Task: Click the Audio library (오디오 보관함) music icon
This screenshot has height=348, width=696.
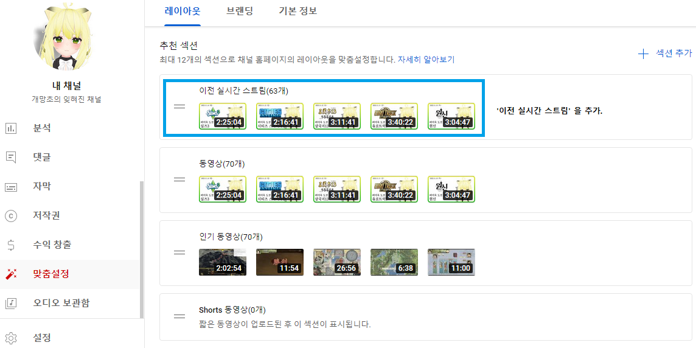Action: [x=11, y=303]
